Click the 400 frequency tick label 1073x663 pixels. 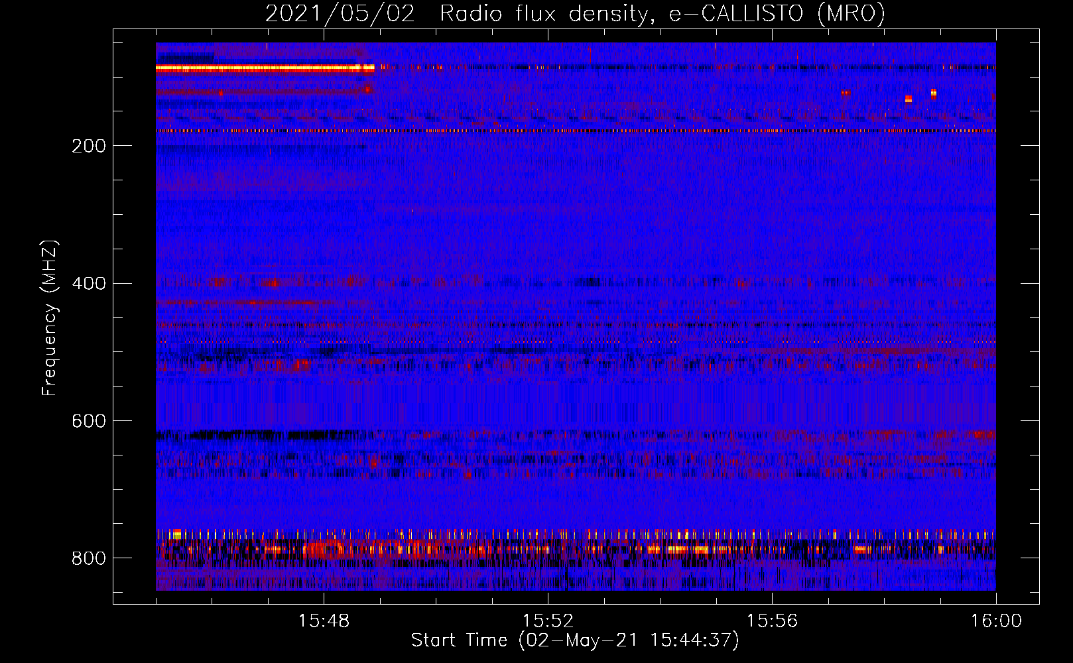(89, 284)
